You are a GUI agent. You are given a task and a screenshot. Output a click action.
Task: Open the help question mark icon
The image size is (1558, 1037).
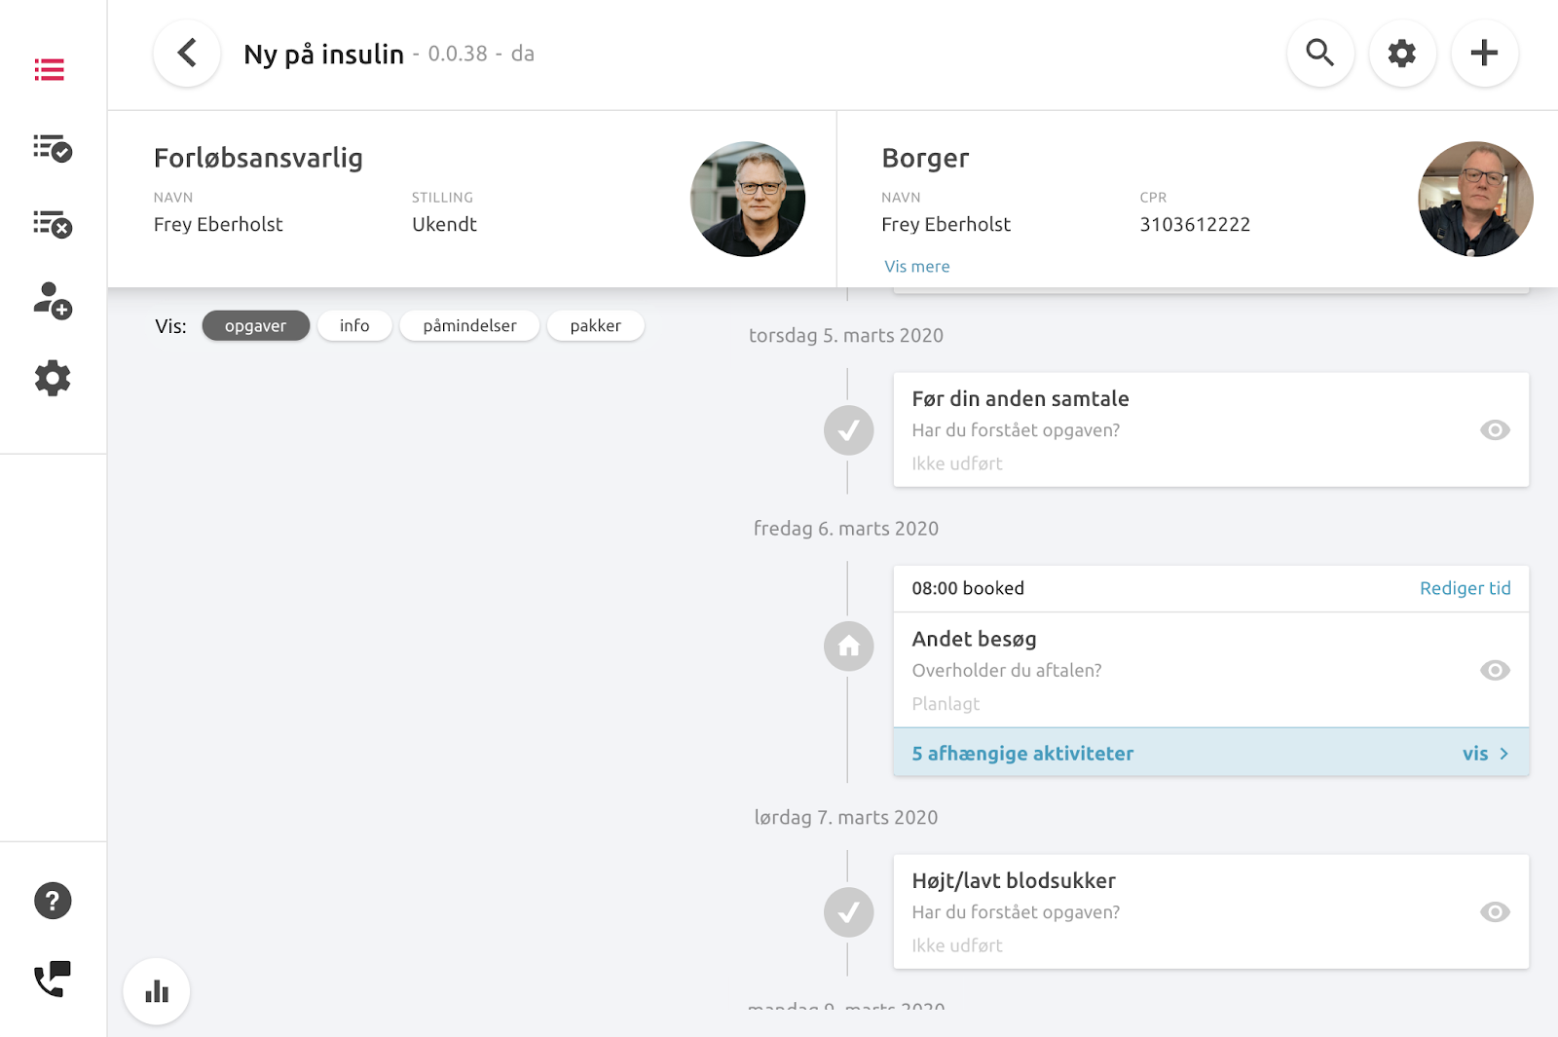coord(53,901)
